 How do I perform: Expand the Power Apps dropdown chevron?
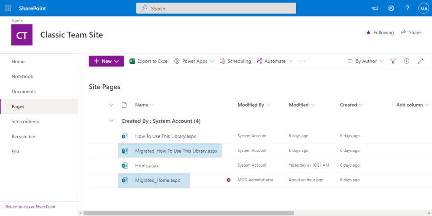[x=212, y=61]
